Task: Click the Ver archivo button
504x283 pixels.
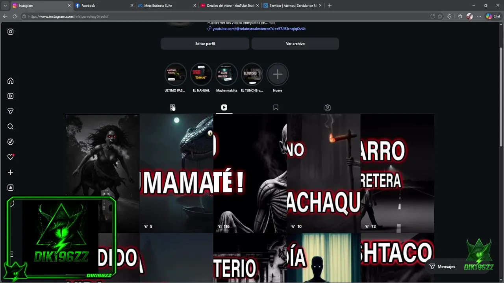Action: (x=295, y=44)
